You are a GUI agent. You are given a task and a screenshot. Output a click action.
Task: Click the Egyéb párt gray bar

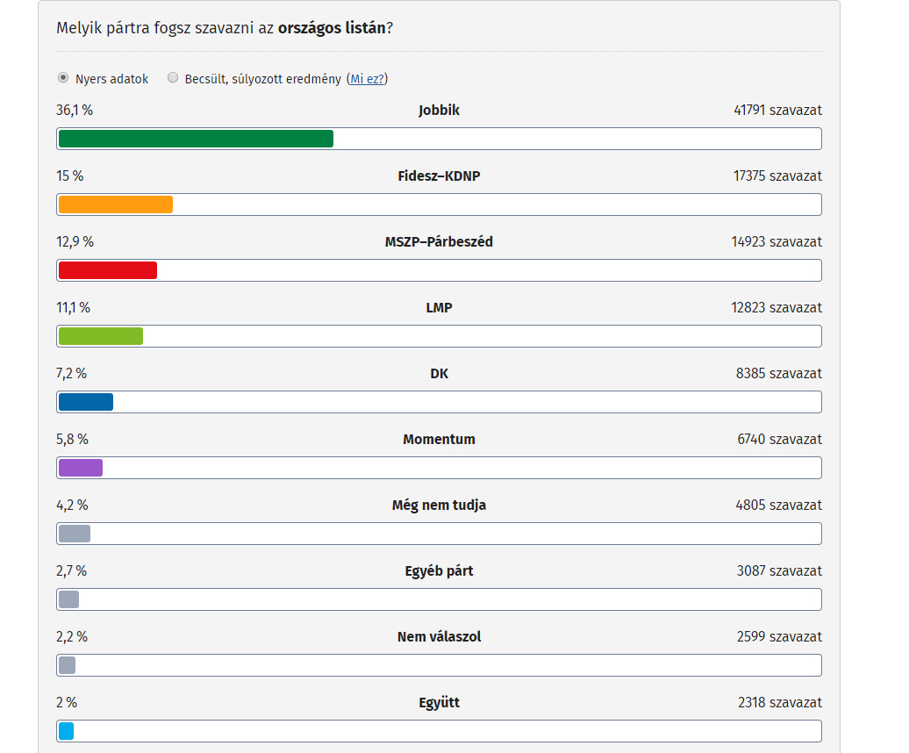coord(68,599)
